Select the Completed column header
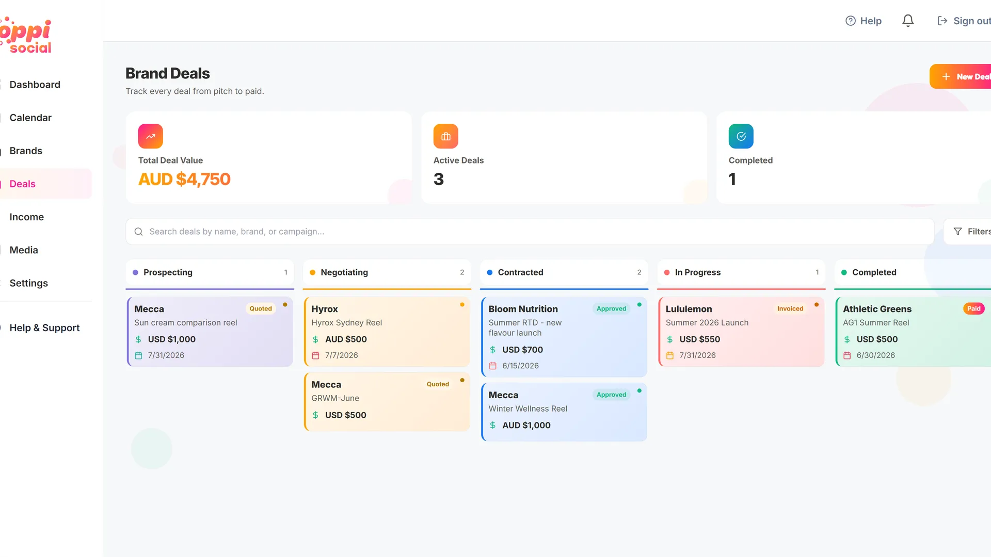 coord(913,273)
